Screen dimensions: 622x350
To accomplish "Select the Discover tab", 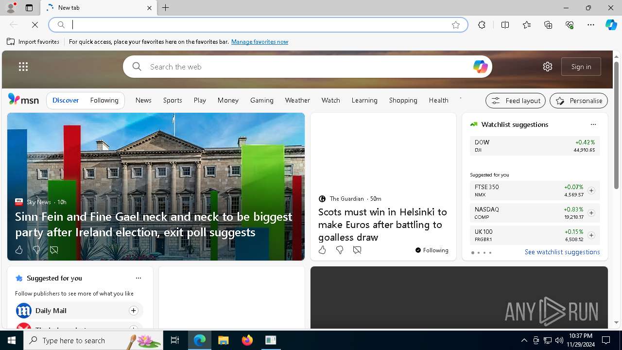I will click(x=66, y=100).
